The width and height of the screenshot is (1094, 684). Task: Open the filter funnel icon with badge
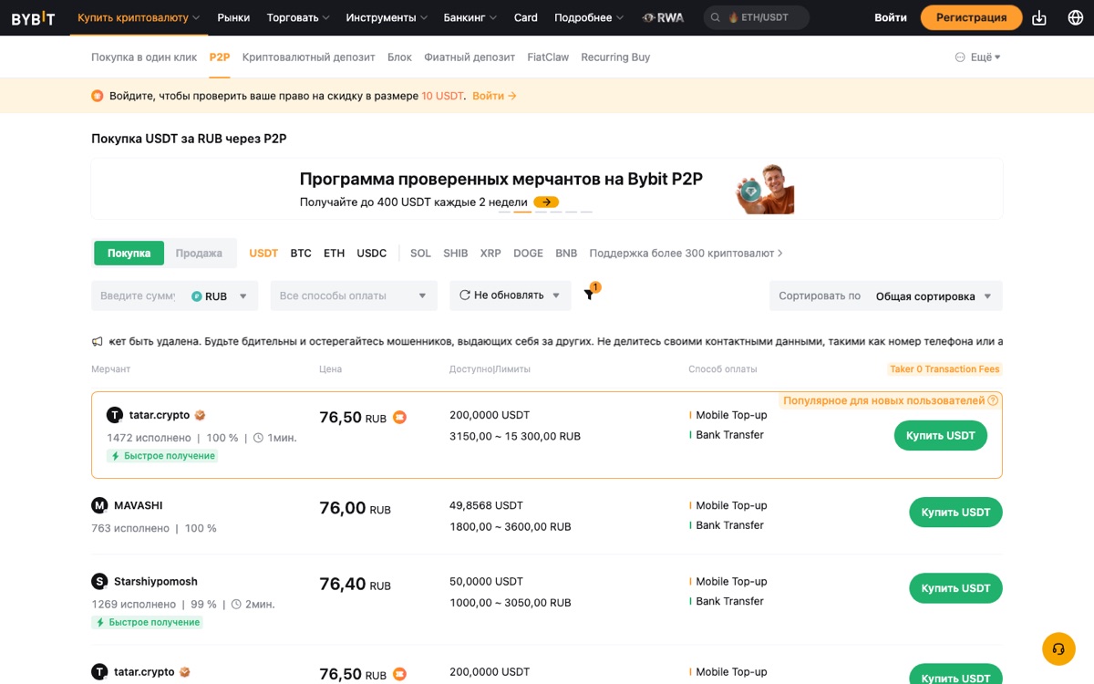[590, 295]
